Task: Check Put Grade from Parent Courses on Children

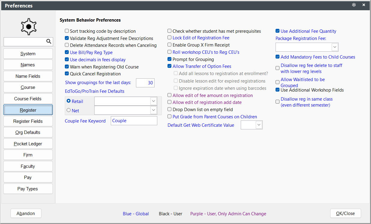Action: click(170, 117)
